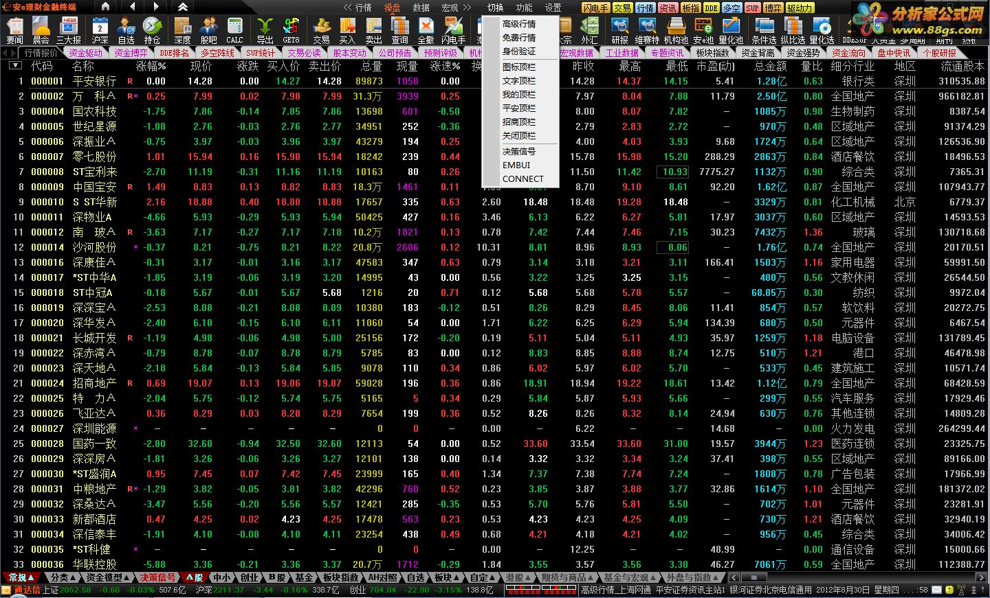Open the 深度 depth icon
The width and height of the screenshot is (990, 598).
click(x=182, y=31)
